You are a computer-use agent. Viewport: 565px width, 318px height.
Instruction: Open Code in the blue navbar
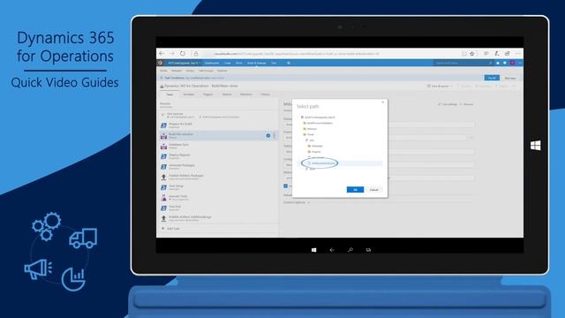click(228, 63)
